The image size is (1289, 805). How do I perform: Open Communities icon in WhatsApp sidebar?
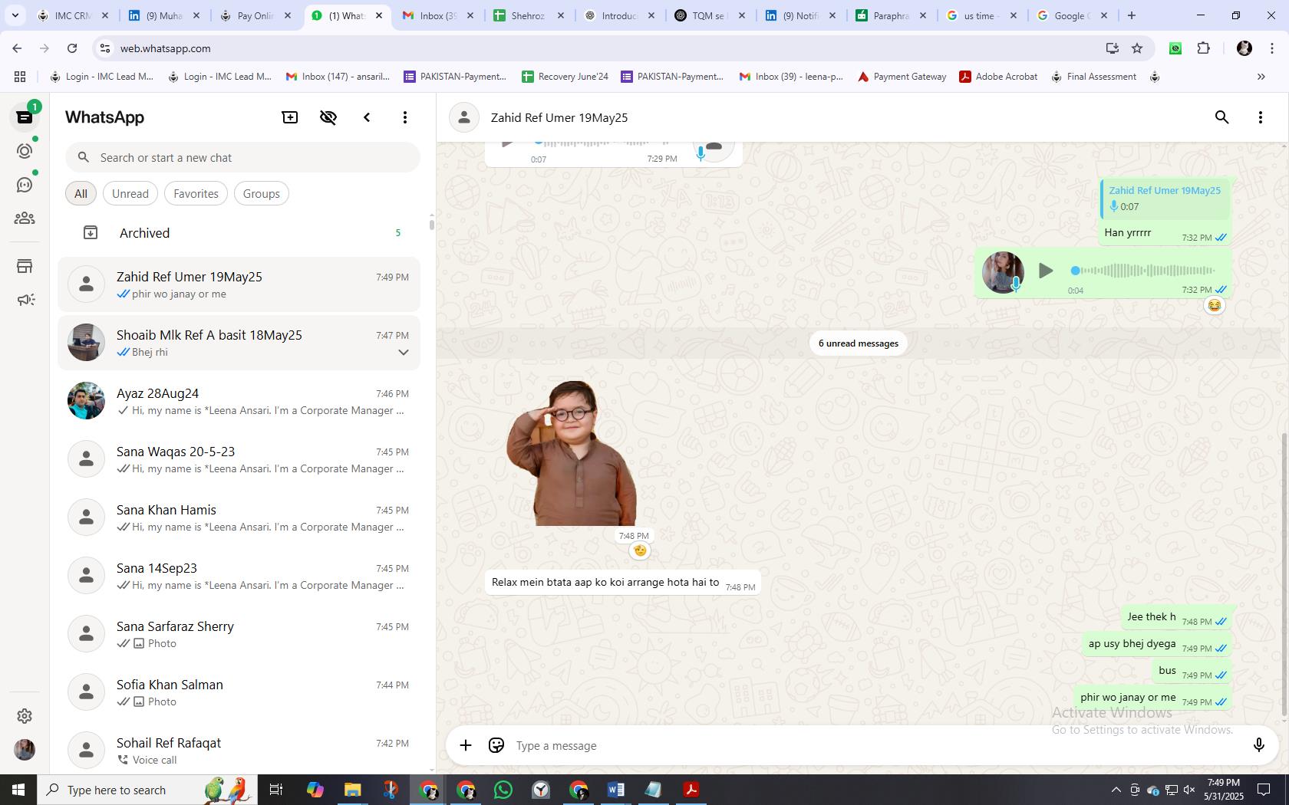tap(25, 219)
